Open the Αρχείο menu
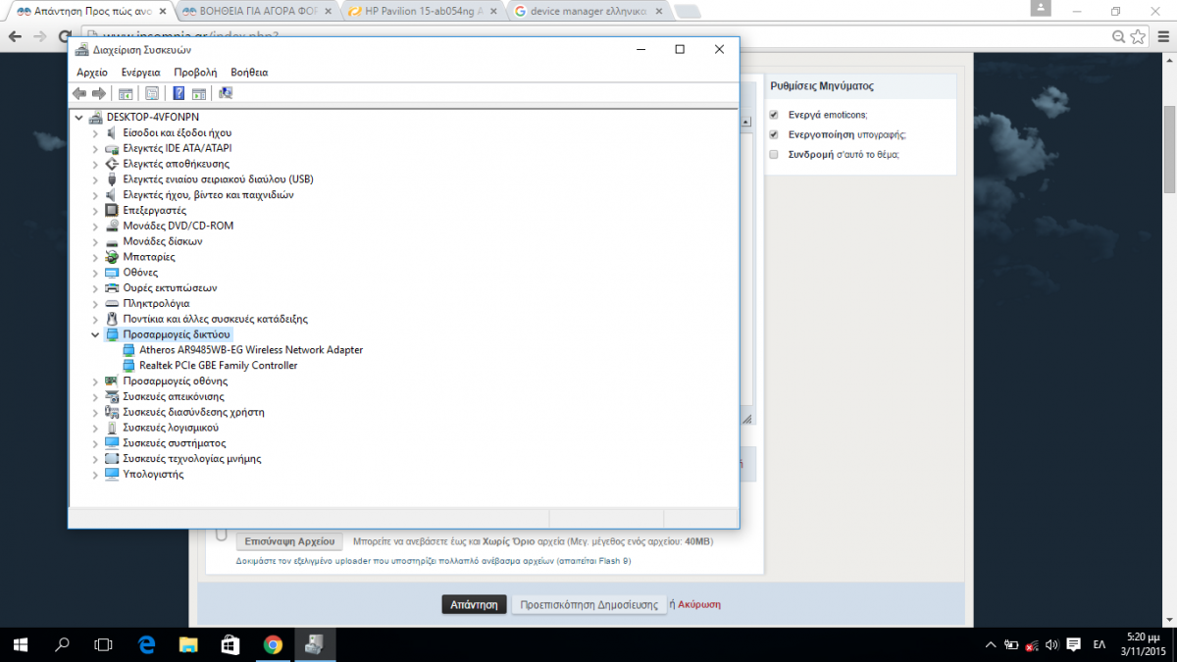This screenshot has height=662, width=1177. [x=92, y=73]
